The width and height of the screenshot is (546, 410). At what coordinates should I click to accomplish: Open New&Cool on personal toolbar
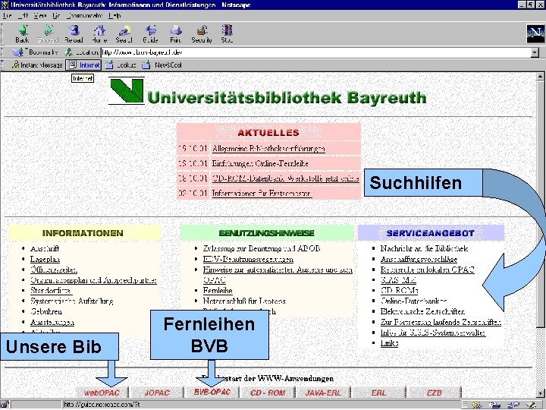pyautogui.click(x=162, y=65)
